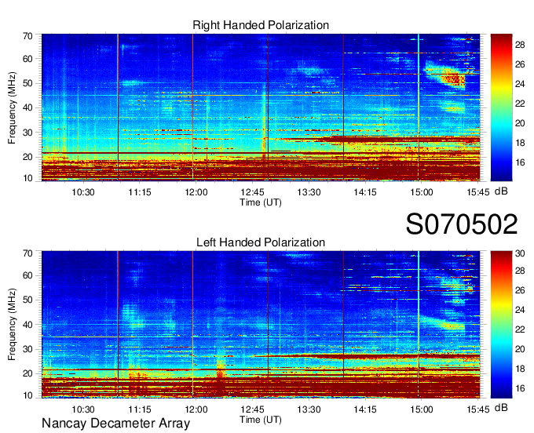Click 15:00 tick on Left Handed time axis
Screen dimensions: 534x433
(x=421, y=409)
